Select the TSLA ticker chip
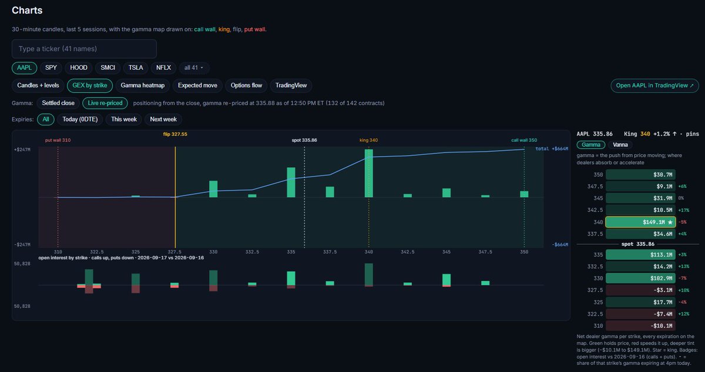The image size is (705, 372). pos(136,67)
